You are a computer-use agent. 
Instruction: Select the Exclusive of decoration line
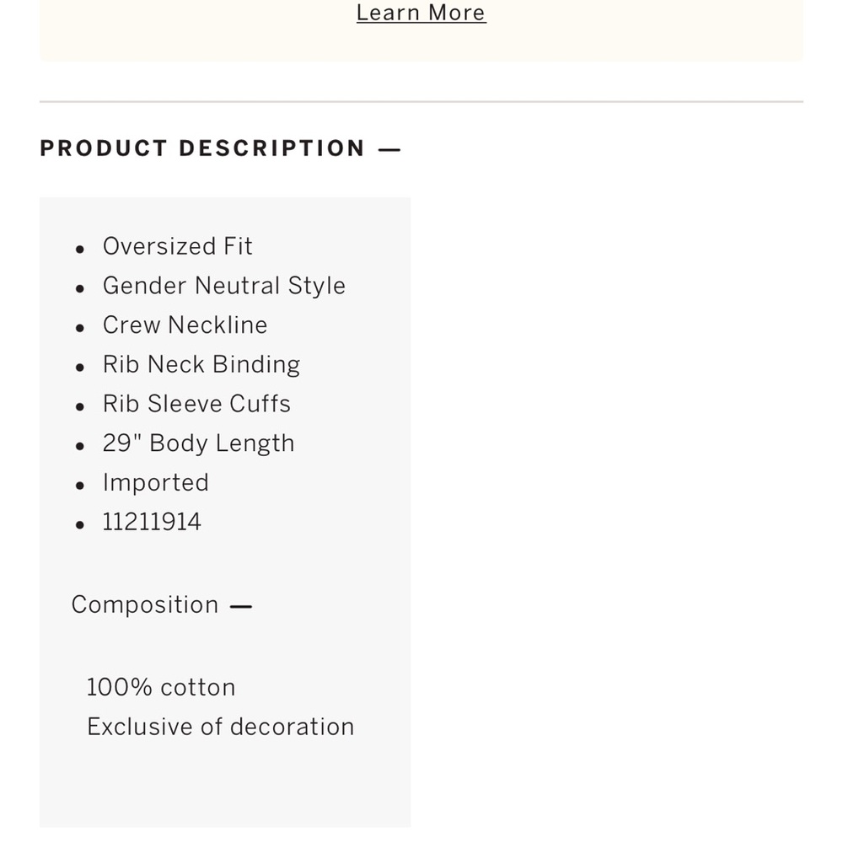click(220, 727)
